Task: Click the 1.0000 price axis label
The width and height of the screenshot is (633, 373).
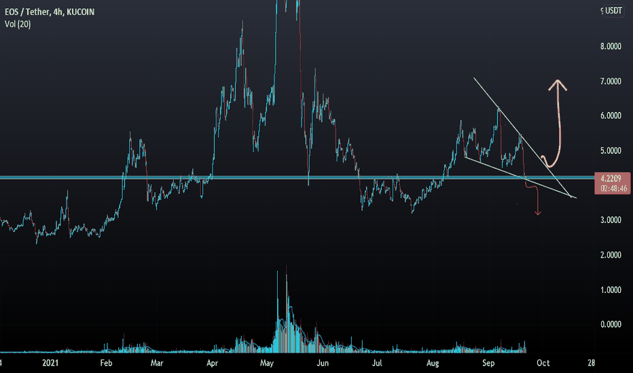Action: (611, 290)
